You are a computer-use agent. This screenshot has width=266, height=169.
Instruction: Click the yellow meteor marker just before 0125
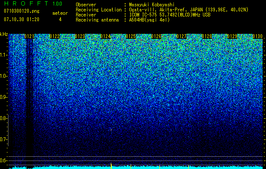coord(131,166)
